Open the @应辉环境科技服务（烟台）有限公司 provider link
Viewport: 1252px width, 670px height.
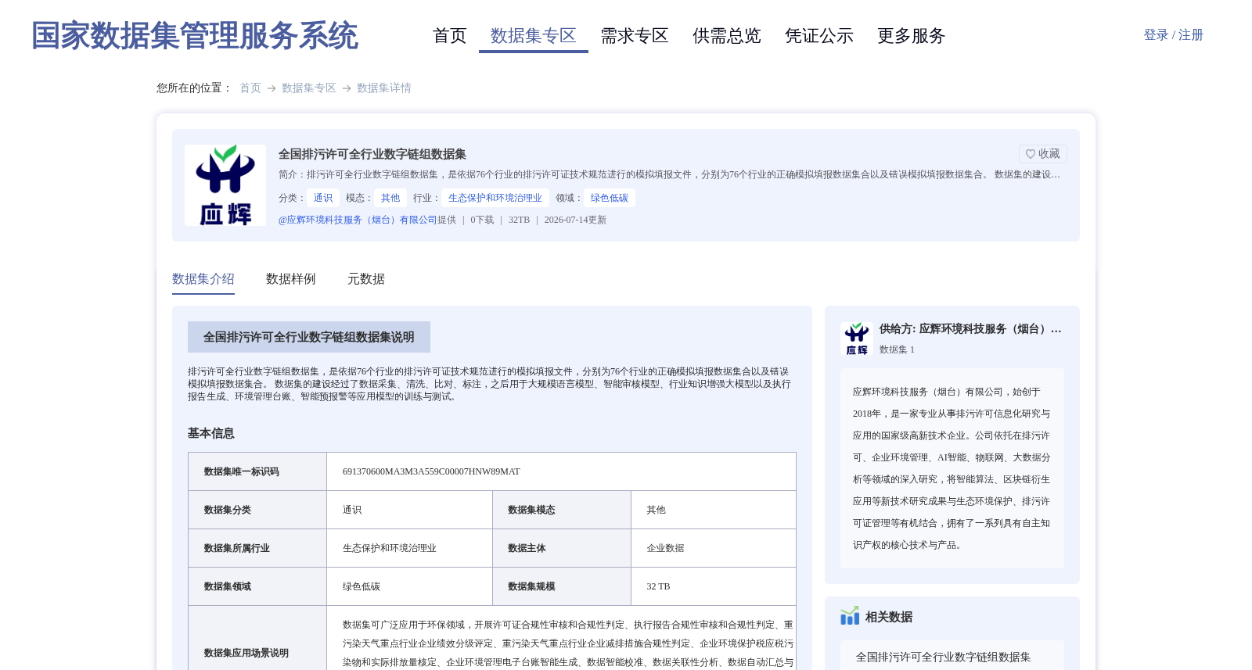(358, 220)
